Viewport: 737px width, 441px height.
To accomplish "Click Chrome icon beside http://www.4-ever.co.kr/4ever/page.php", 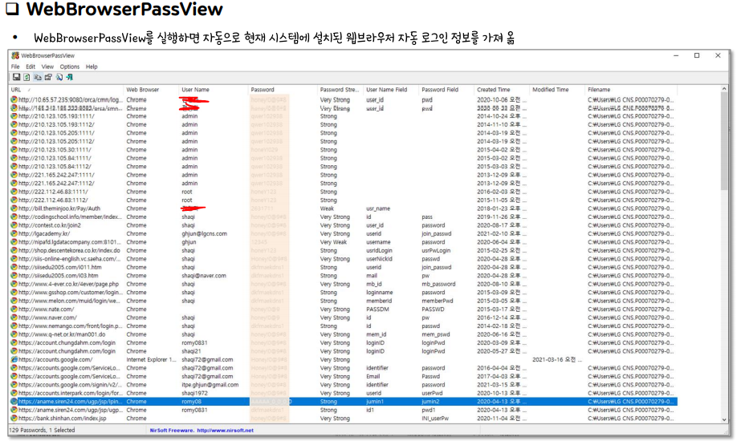I will tap(14, 284).
